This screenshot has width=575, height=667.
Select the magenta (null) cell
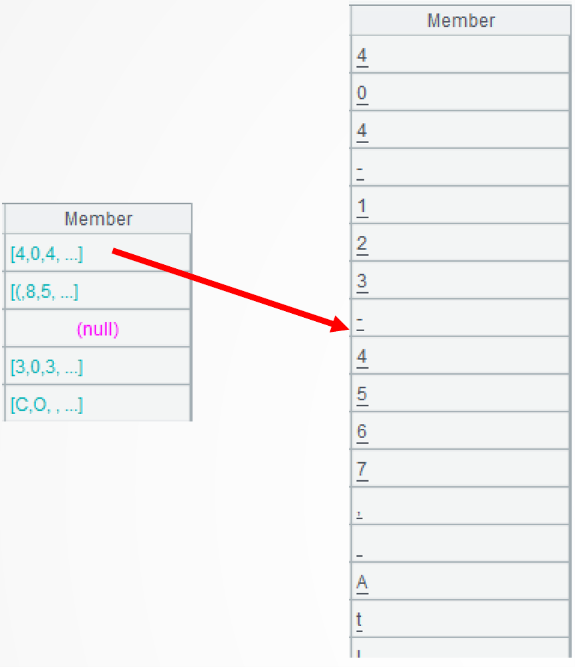[x=98, y=329]
